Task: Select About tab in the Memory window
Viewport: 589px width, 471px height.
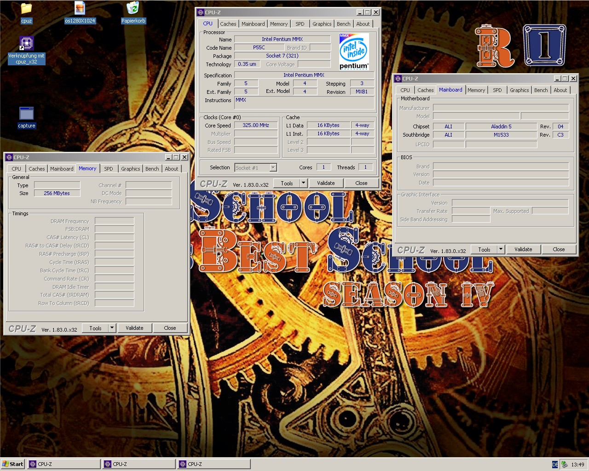Action: pos(172,169)
